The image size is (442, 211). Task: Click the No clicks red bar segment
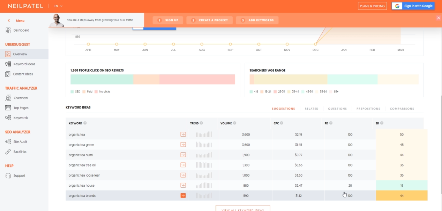[197, 79]
